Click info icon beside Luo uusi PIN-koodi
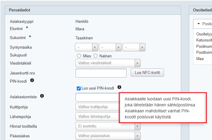 point(119,87)
